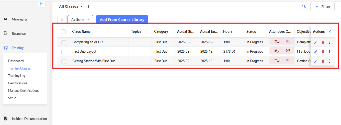Collapse the left sidebar panel
341x125 pixels.
[x=42, y=4]
